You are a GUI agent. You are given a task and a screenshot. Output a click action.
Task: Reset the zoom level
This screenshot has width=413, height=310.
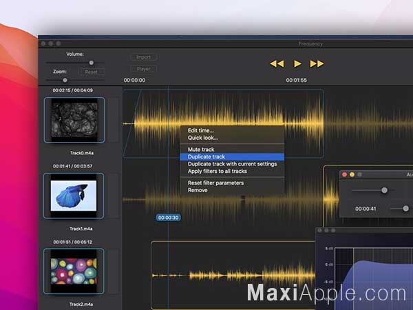coord(91,72)
